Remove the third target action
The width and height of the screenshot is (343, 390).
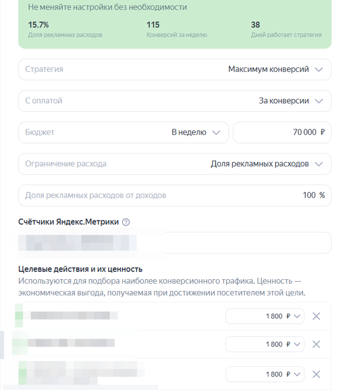click(316, 374)
